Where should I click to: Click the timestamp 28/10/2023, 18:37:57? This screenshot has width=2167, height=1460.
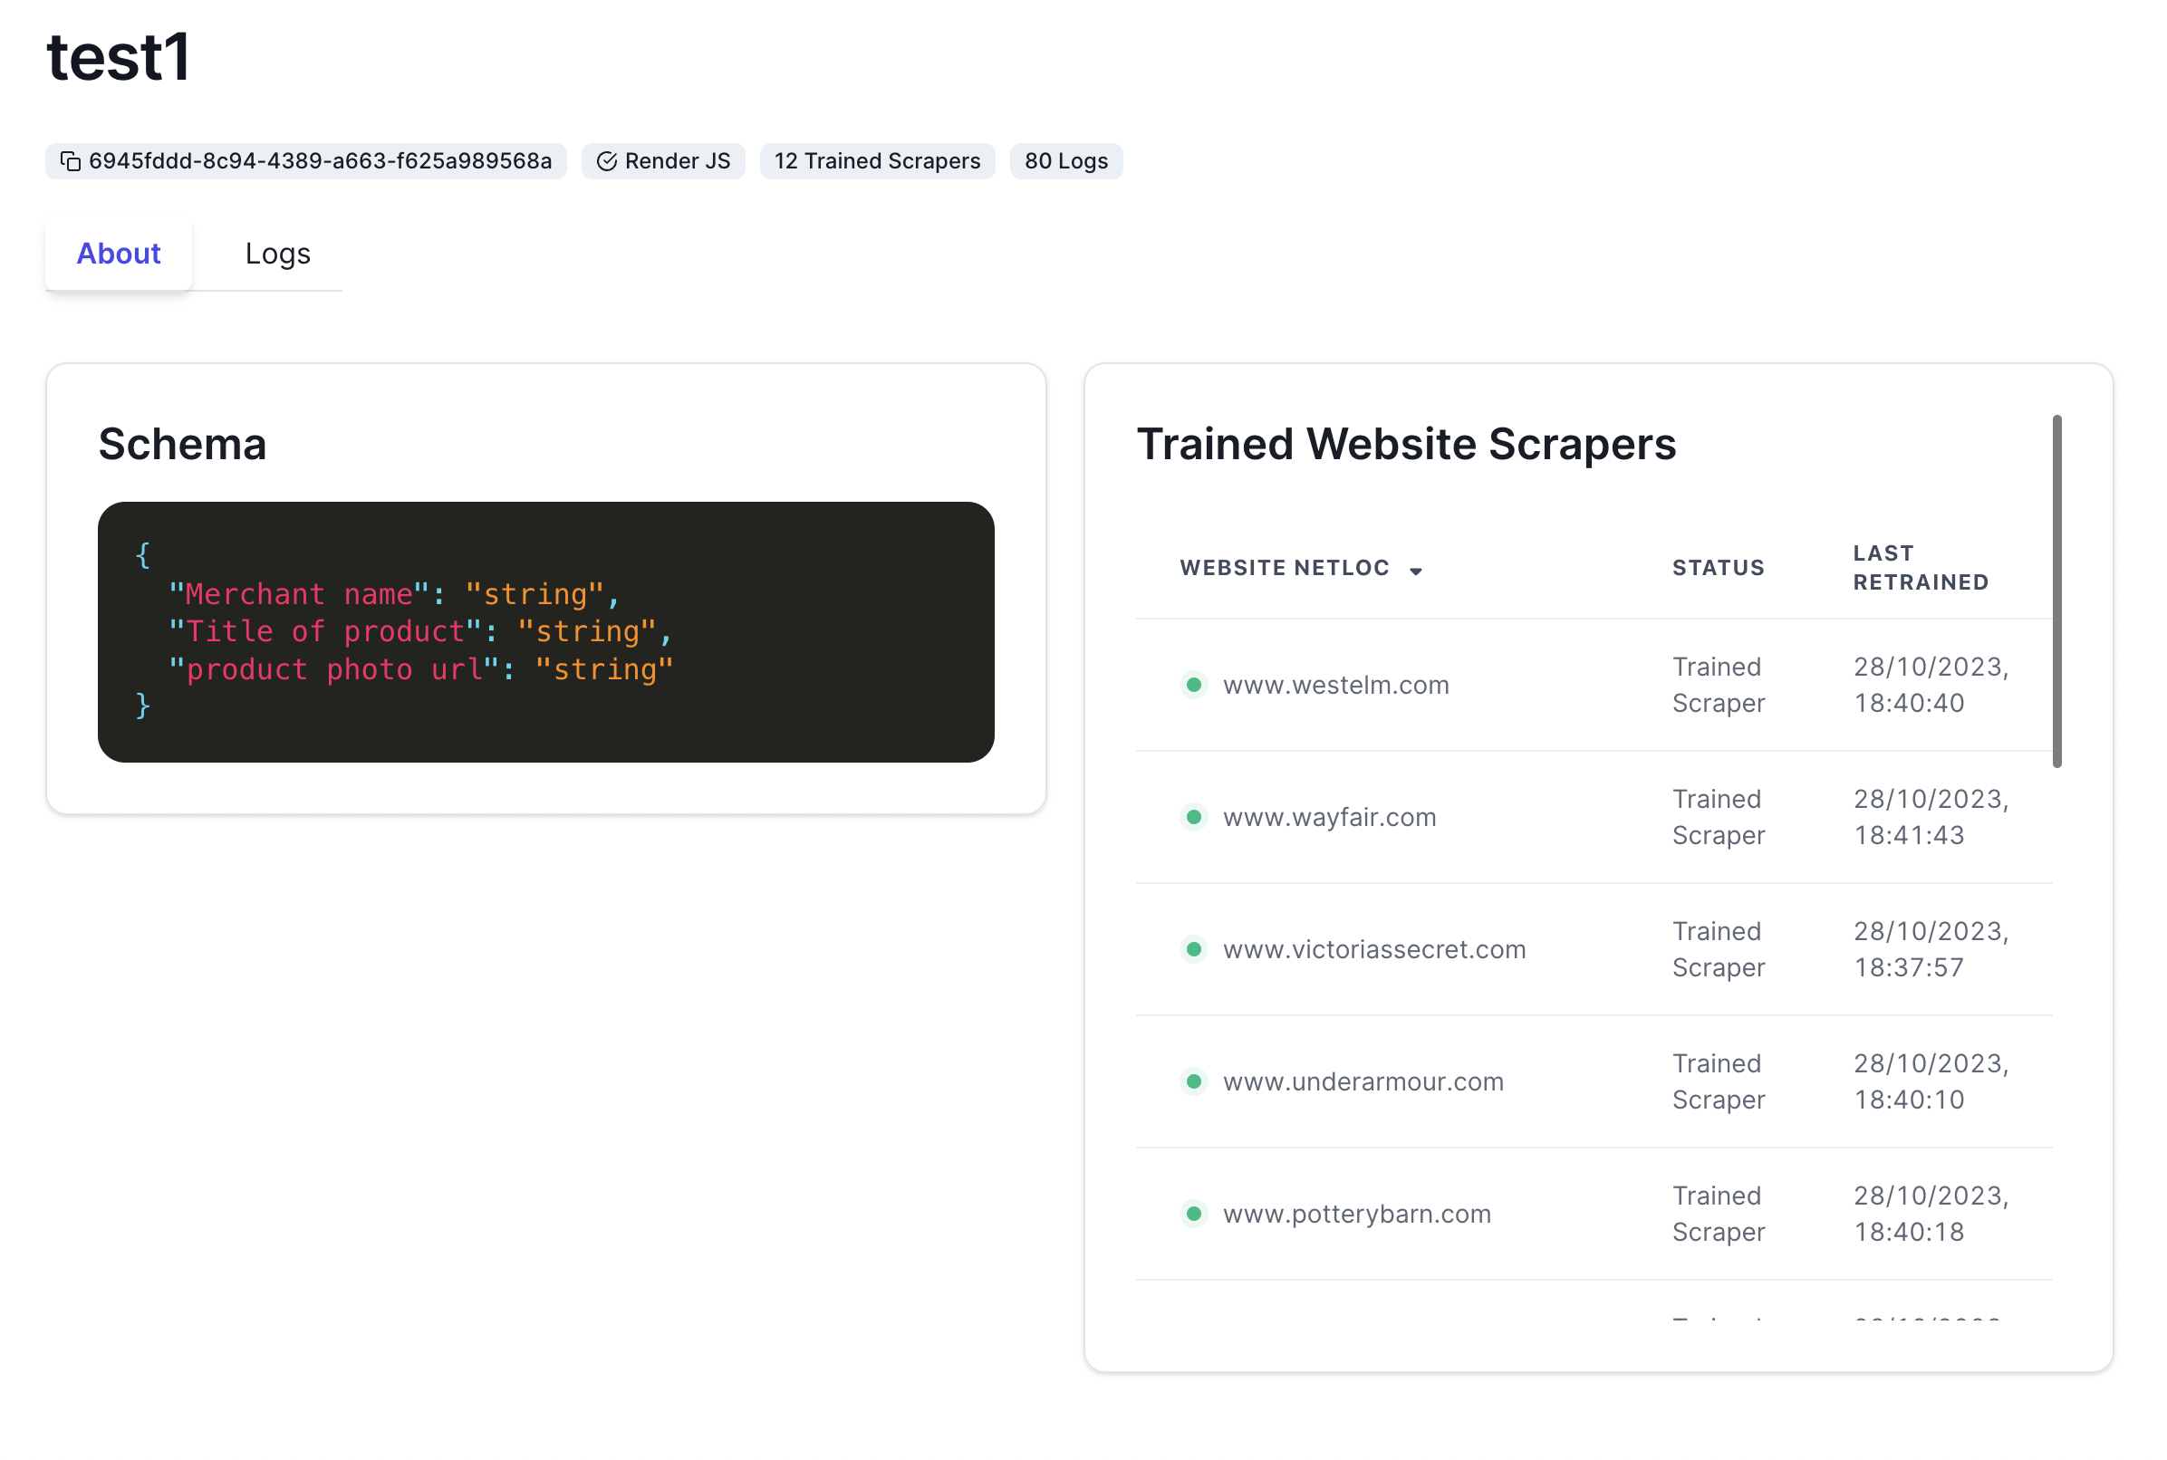1931,949
